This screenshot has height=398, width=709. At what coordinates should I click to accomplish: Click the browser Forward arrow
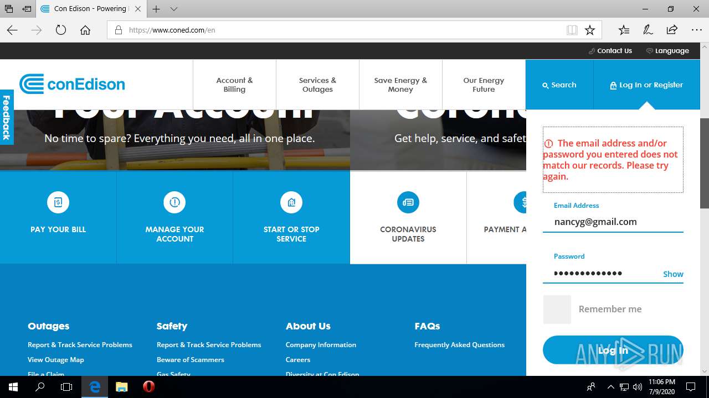pyautogui.click(x=37, y=30)
